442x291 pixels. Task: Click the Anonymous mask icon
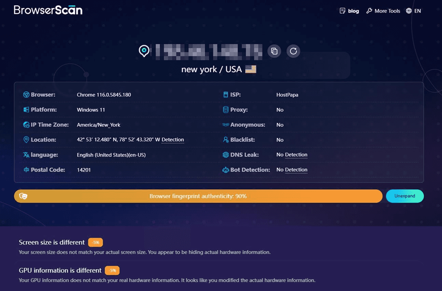225,125
